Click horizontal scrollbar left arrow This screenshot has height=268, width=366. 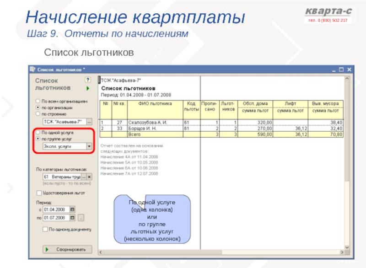[101, 252]
